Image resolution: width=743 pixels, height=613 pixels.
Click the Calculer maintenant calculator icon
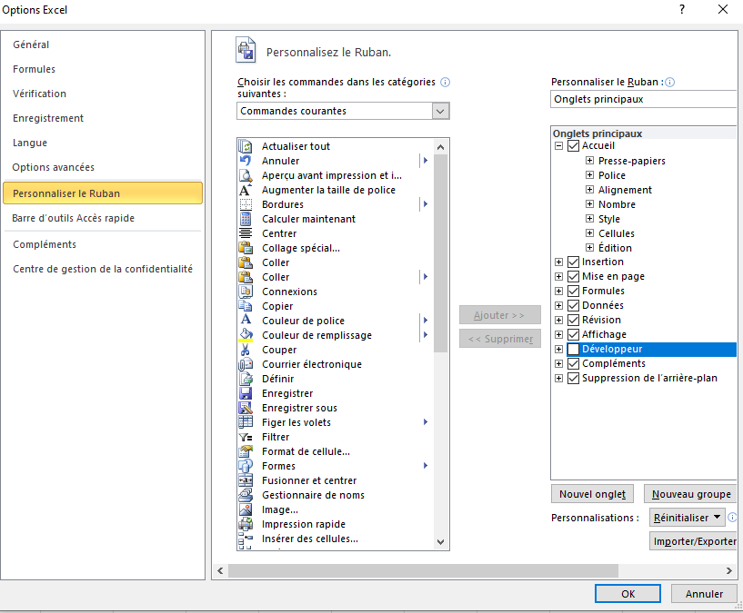[245, 219]
